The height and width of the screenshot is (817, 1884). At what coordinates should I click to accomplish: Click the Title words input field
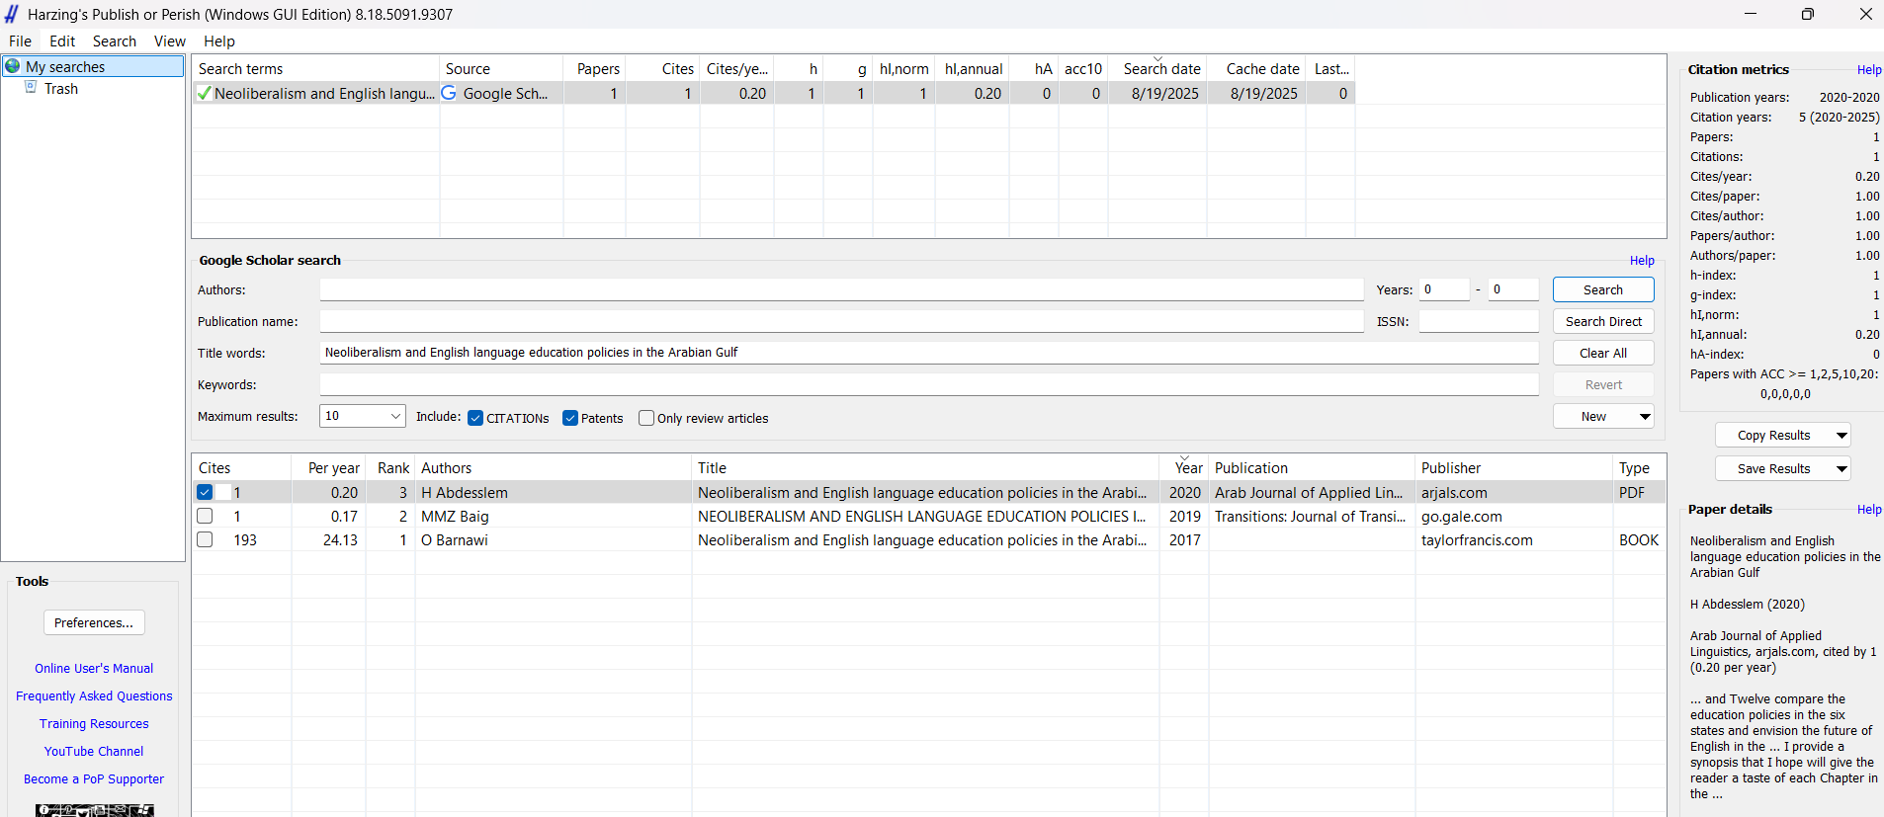pos(929,353)
